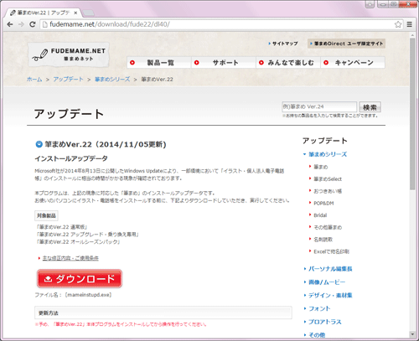Open おつきあい帳 sidebar item

[x=328, y=191]
